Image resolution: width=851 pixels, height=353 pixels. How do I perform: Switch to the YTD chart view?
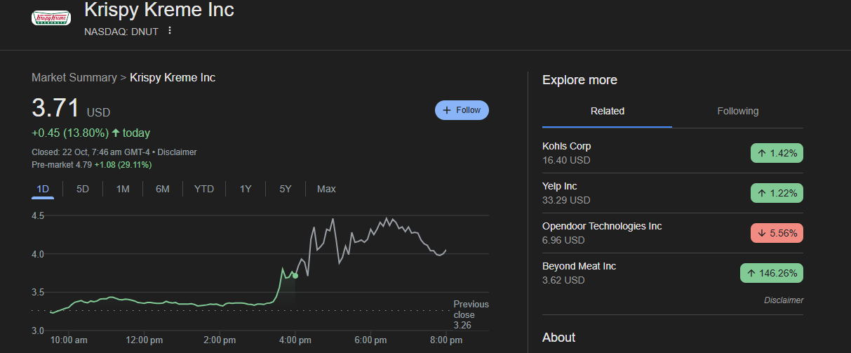[204, 189]
